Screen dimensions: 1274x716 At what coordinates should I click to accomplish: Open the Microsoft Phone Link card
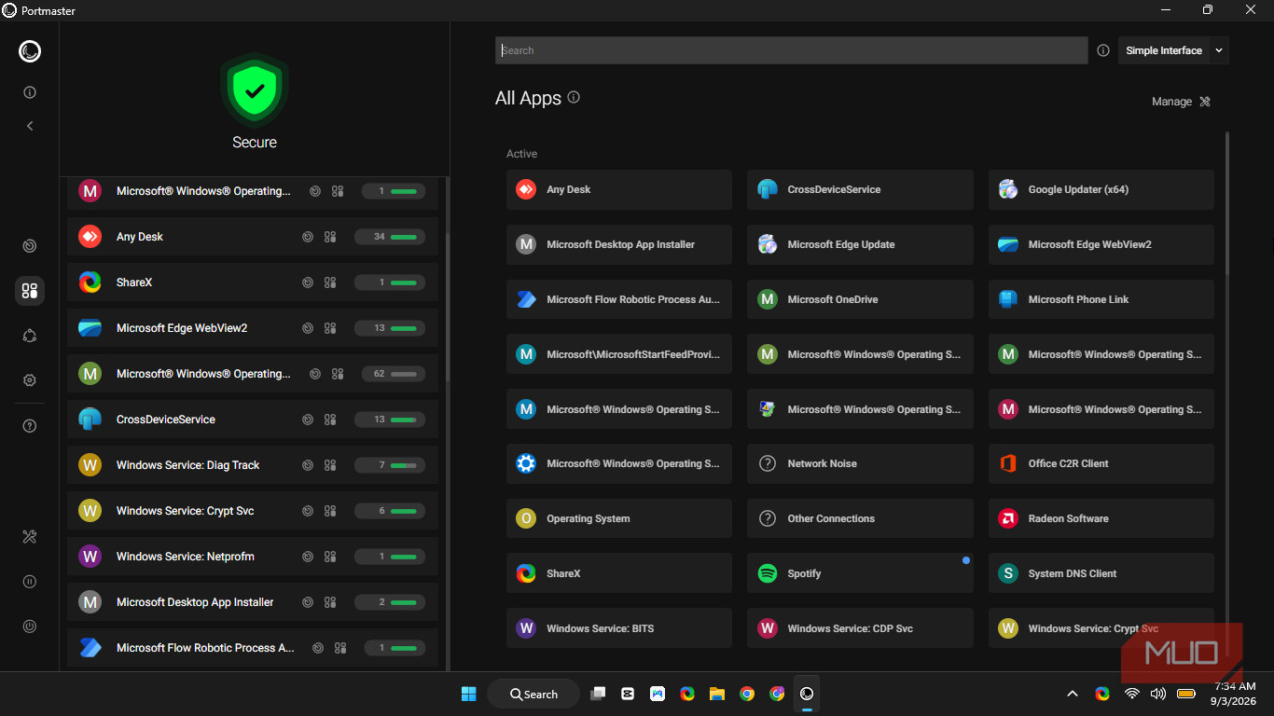1101,299
